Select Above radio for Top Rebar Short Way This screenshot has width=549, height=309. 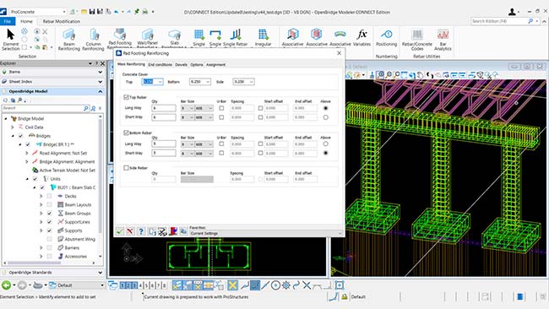[326, 117]
